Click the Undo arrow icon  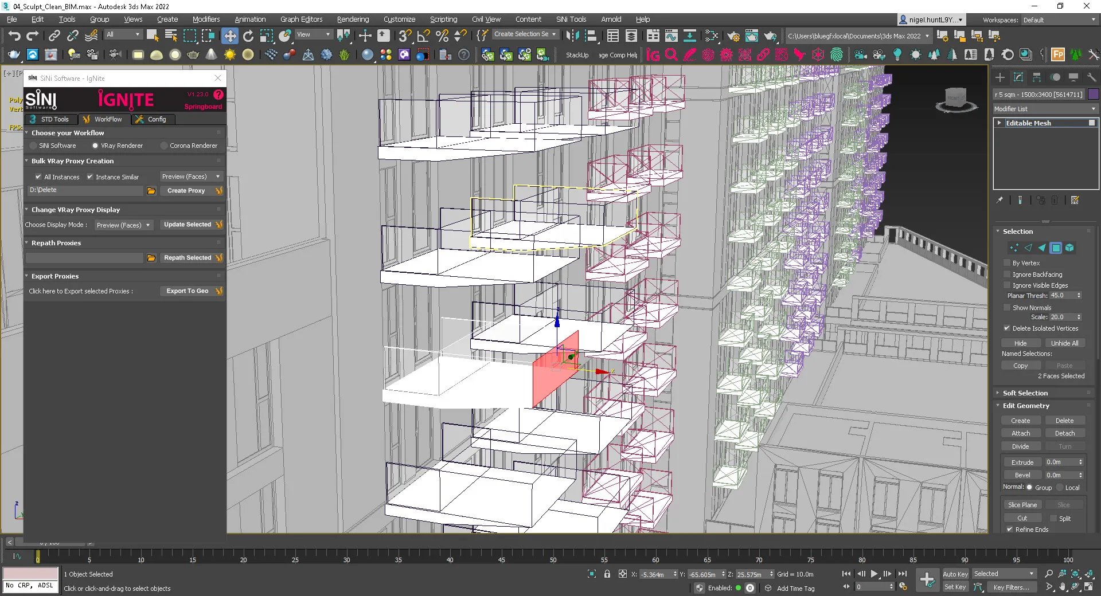(x=14, y=36)
